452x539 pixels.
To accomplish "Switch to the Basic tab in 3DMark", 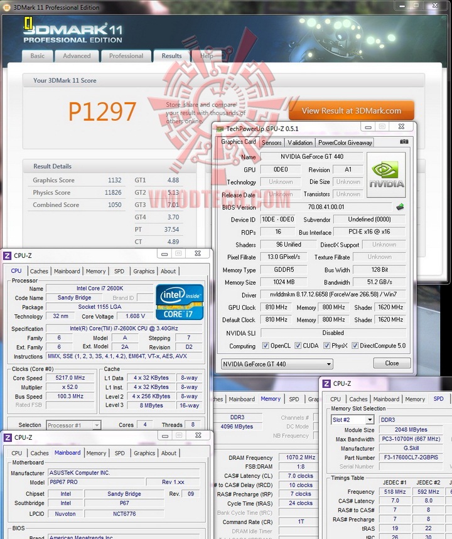I will [x=38, y=56].
